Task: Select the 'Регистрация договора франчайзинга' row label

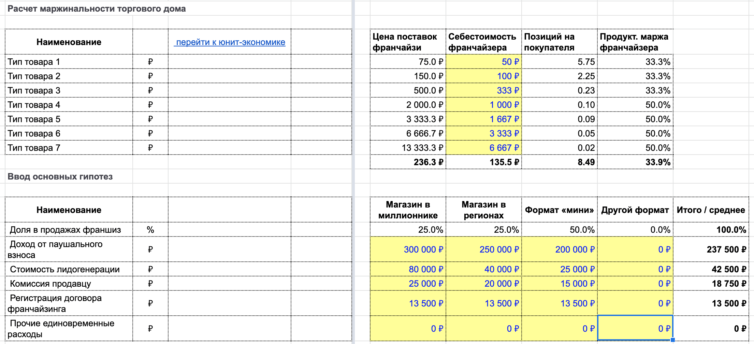Action: pyautogui.click(x=55, y=303)
